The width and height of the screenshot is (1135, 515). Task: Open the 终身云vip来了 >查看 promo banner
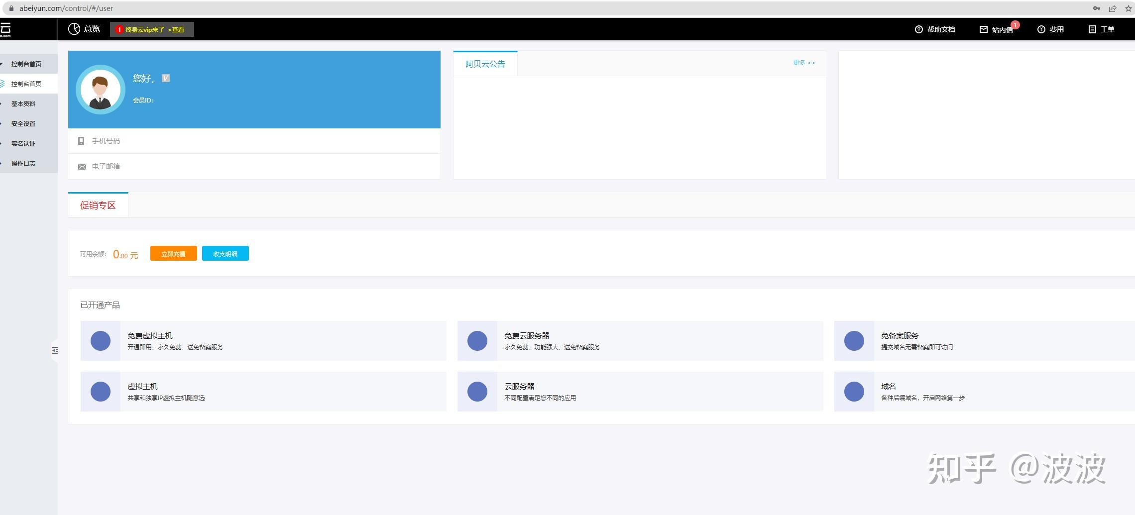pyautogui.click(x=152, y=29)
